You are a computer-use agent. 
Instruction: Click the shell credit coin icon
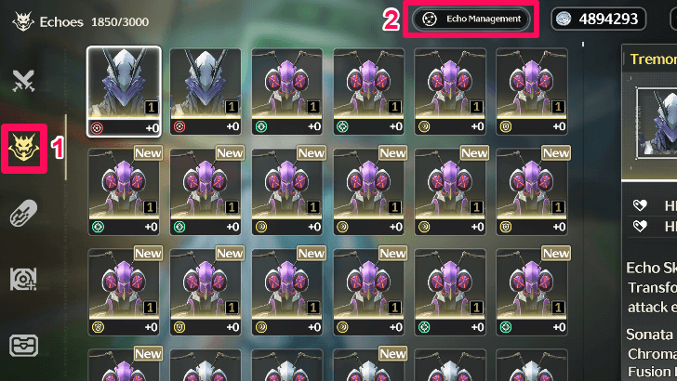pyautogui.click(x=563, y=19)
